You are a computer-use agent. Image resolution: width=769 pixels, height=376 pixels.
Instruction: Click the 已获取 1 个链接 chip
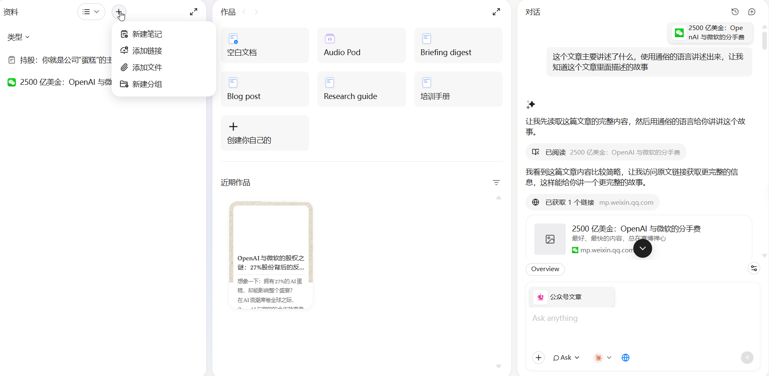[593, 203]
